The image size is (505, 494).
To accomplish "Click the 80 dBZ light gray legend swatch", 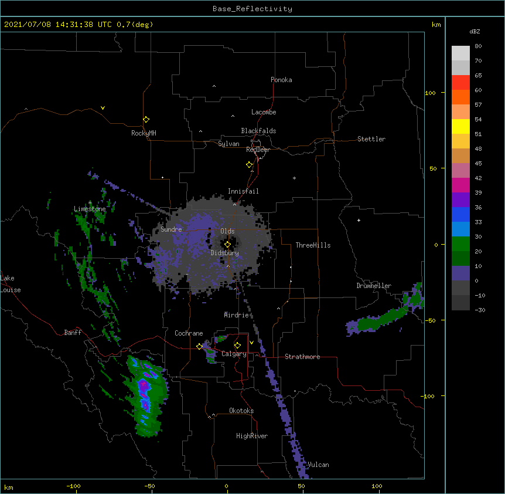I will tap(460, 53).
